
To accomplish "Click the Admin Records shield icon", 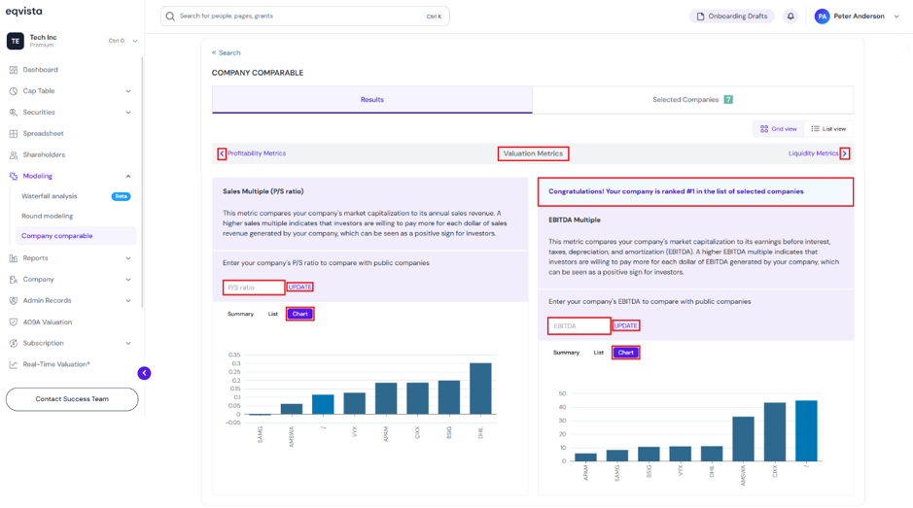I will [x=14, y=301].
